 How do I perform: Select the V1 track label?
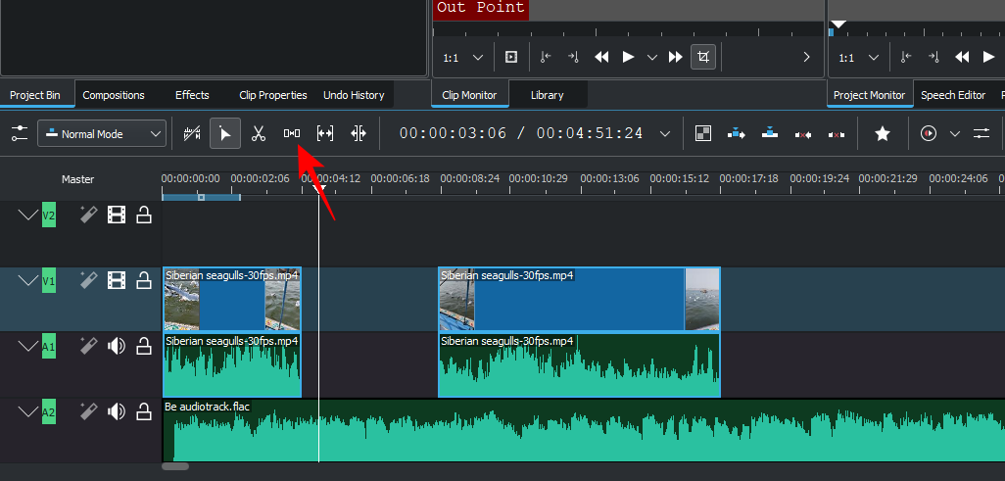[x=49, y=281]
